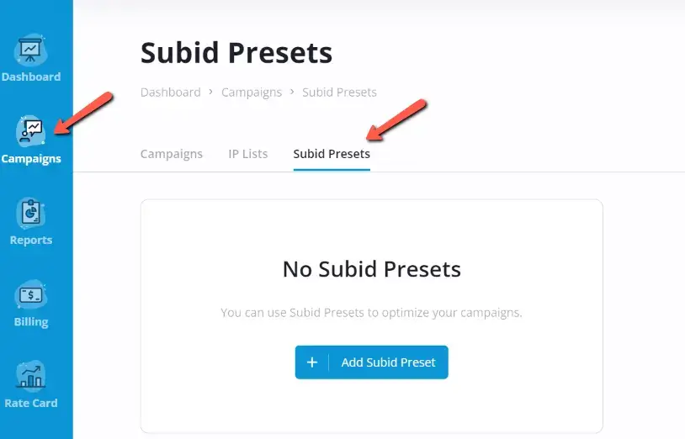Click the chevron after Dashboard breadcrumb
This screenshot has width=685, height=439.
(x=211, y=92)
